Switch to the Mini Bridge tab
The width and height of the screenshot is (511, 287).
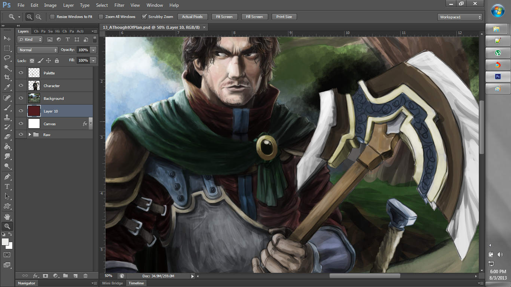[113, 283]
